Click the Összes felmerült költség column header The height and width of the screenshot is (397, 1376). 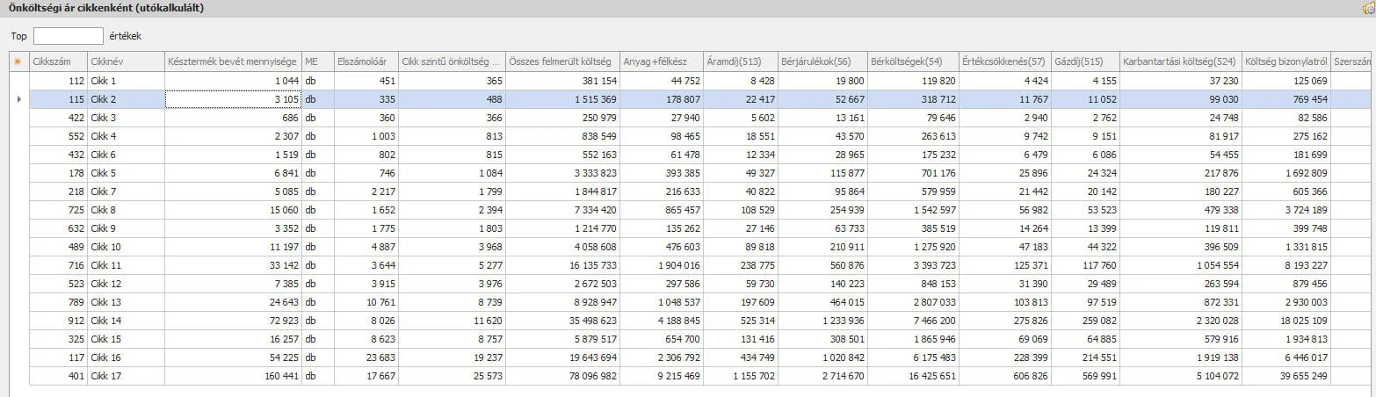(562, 62)
